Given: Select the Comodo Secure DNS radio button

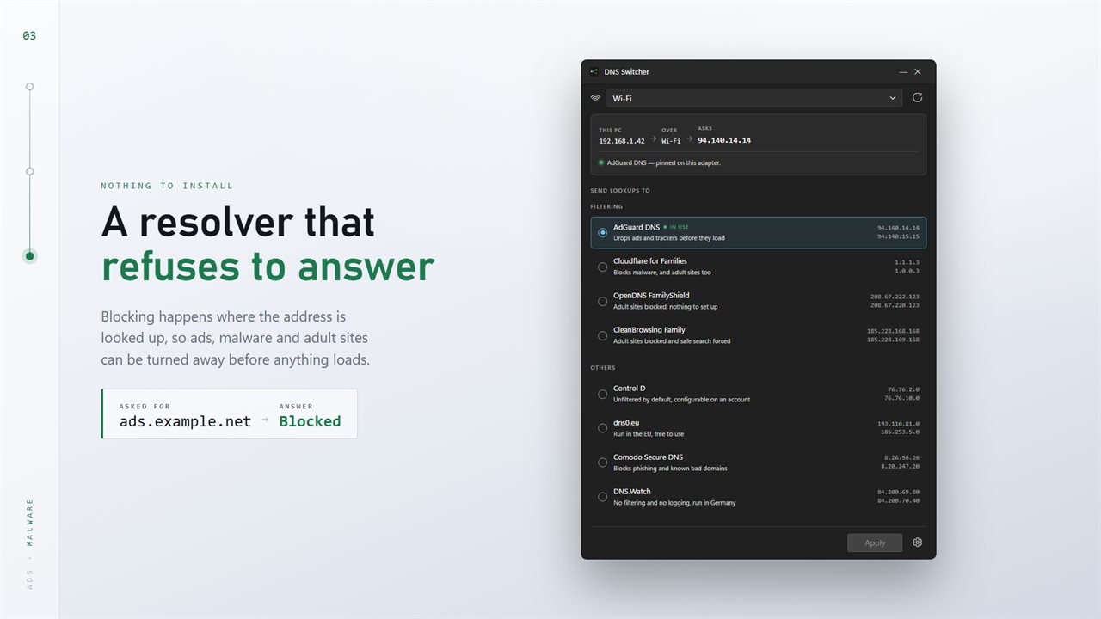Looking at the screenshot, I should (602, 463).
